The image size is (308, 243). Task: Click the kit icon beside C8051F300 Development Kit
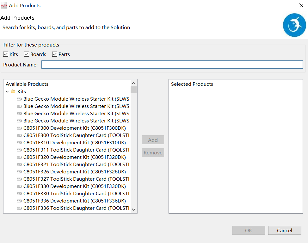tap(19, 128)
